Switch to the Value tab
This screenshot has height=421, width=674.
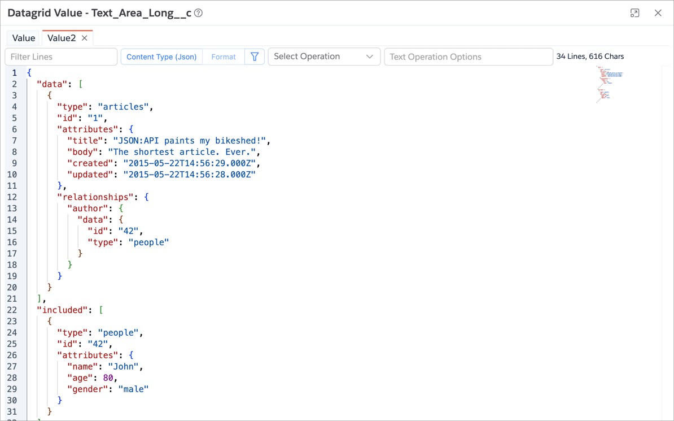(x=24, y=38)
